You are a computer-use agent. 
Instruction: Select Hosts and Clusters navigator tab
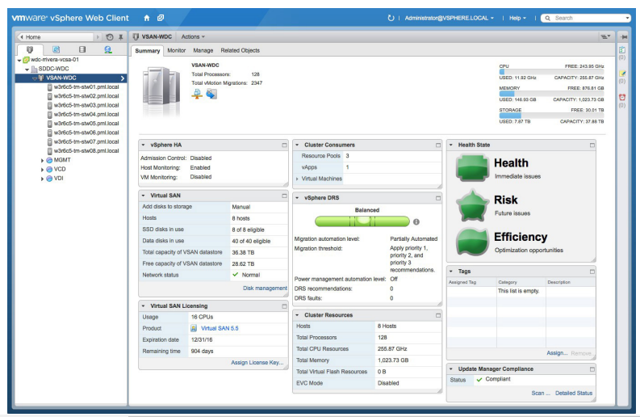point(30,49)
